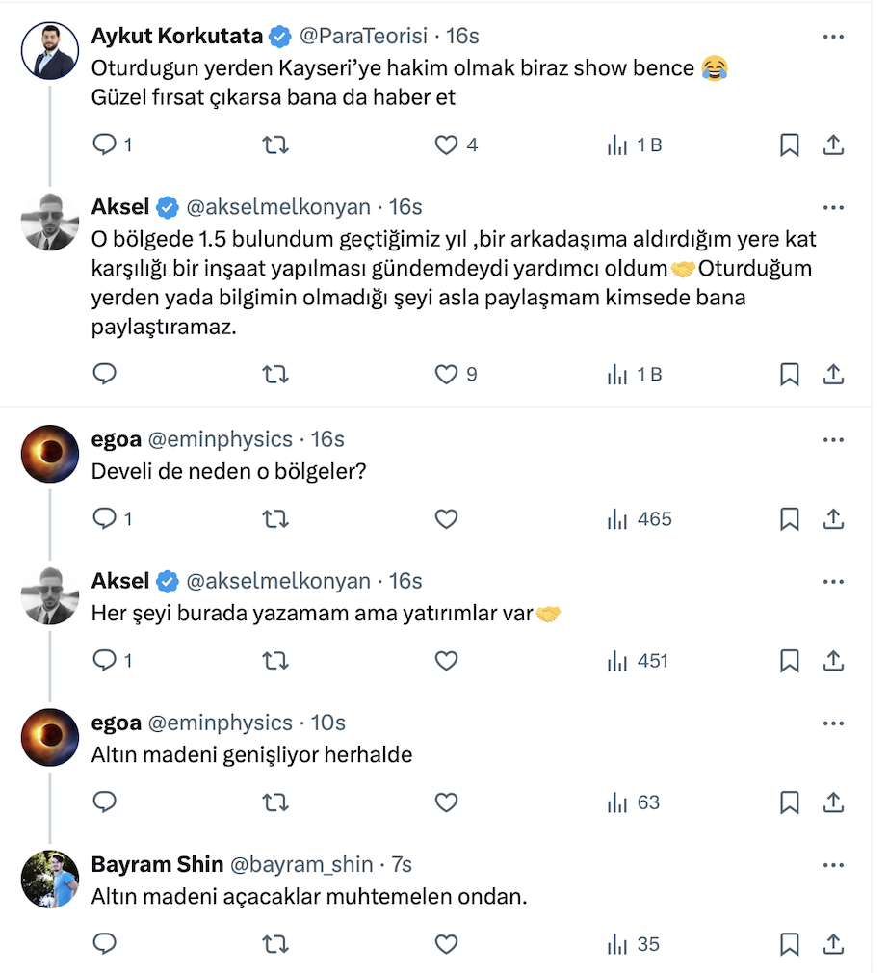
Task: Reply to Aykut Korkutata's tweet
Action: tap(104, 145)
